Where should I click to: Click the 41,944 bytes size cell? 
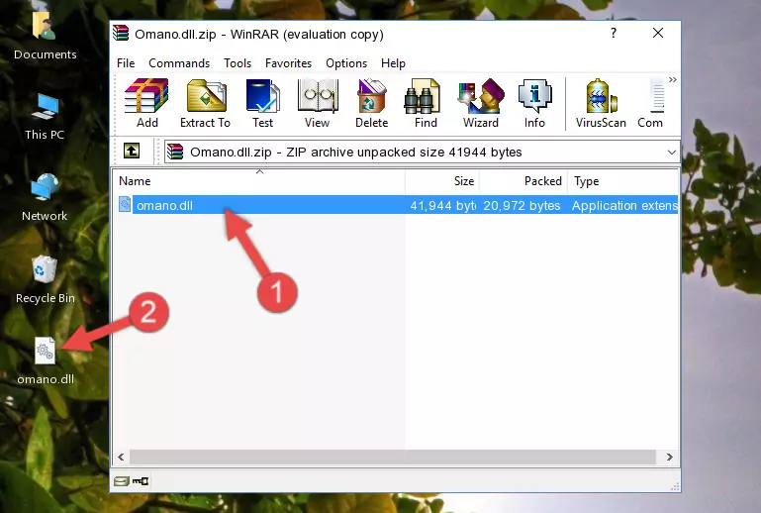tap(442, 205)
